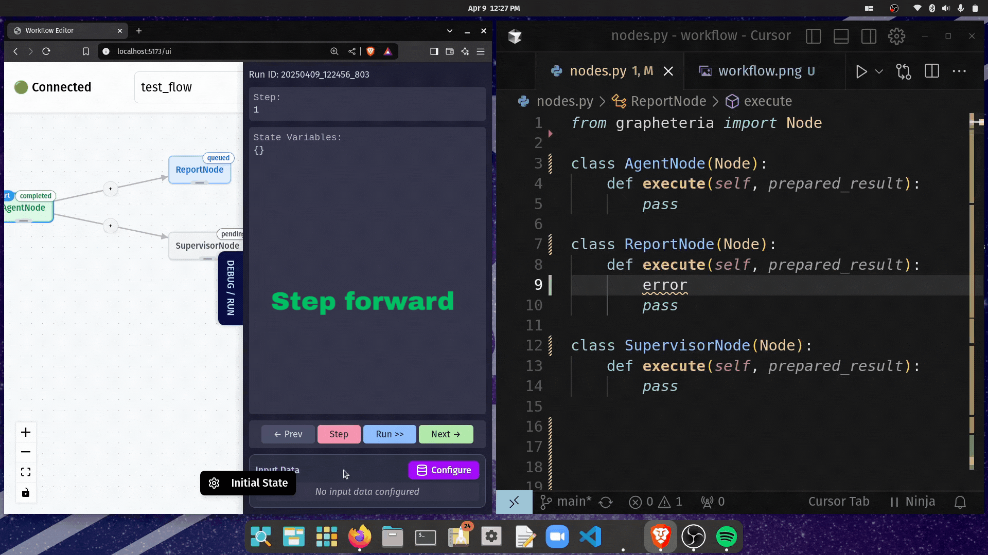The height and width of the screenshot is (555, 988).
Task: Click the purple Configure button
Action: click(x=444, y=470)
